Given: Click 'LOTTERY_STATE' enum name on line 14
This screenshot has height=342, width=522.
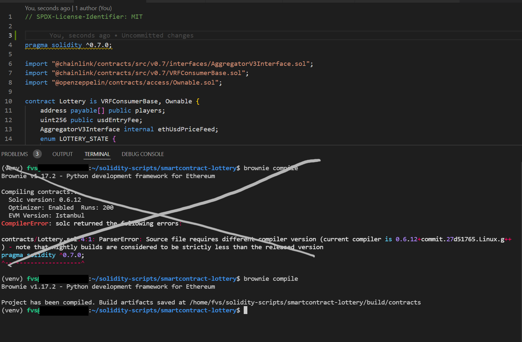Looking at the screenshot, I should point(84,139).
